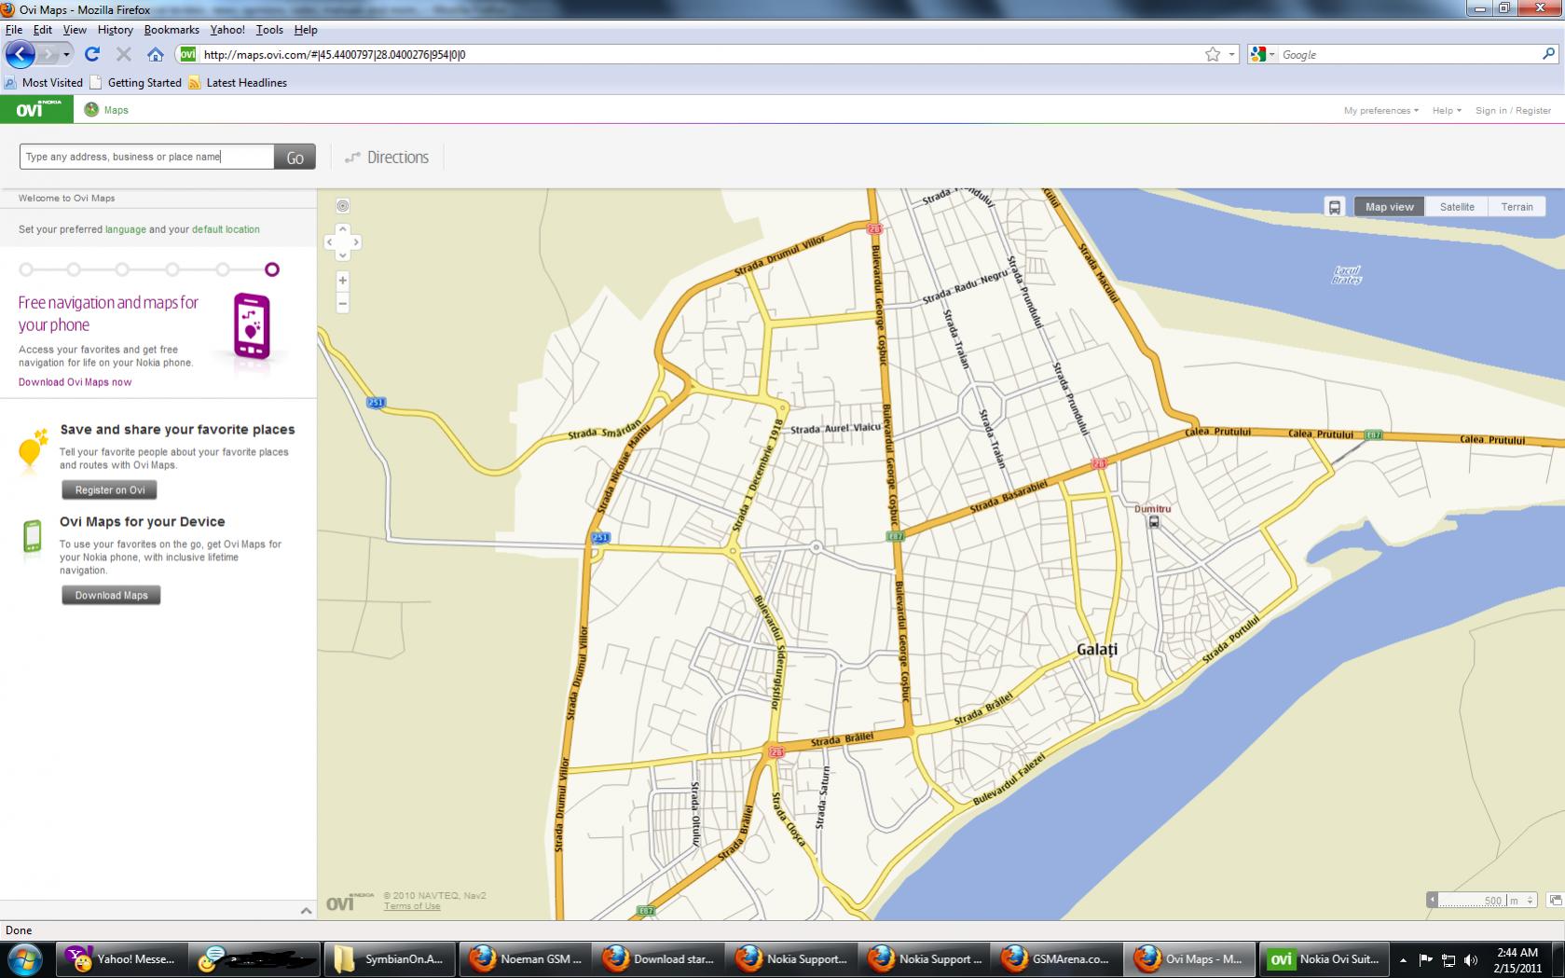
Task: Click the Firefox forward arrow button
Action: pyautogui.click(x=48, y=54)
